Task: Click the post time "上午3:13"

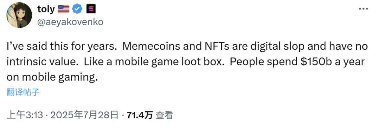Action: pos(25,115)
